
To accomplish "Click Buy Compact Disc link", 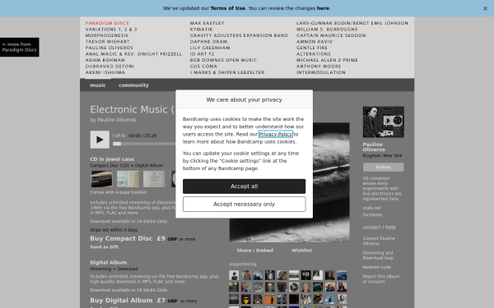I will pos(121,238).
